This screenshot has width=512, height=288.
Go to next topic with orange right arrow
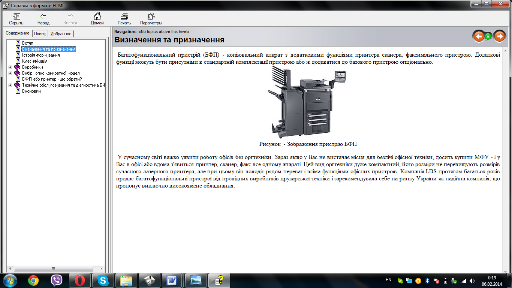[x=499, y=36]
